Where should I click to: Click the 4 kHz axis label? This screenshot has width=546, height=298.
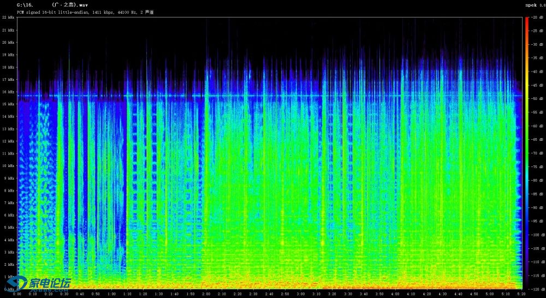tap(9, 240)
